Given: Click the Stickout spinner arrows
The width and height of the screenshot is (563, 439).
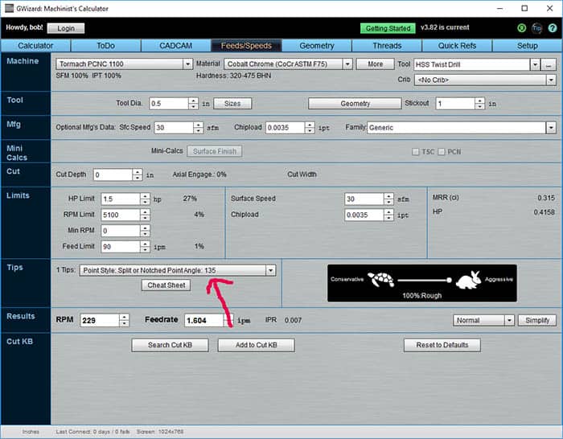Looking at the screenshot, I should tap(479, 104).
